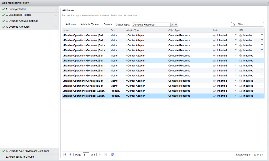Go to first page of attributes

[x=65, y=155]
